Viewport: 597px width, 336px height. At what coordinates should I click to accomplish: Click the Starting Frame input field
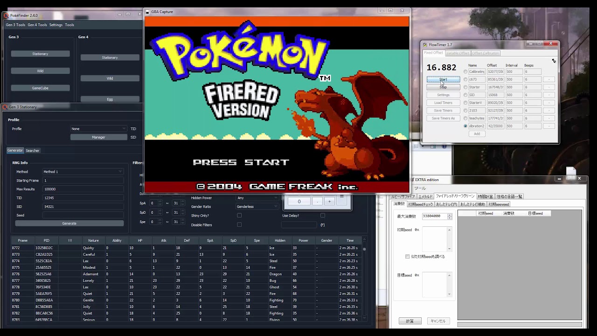coord(83,181)
